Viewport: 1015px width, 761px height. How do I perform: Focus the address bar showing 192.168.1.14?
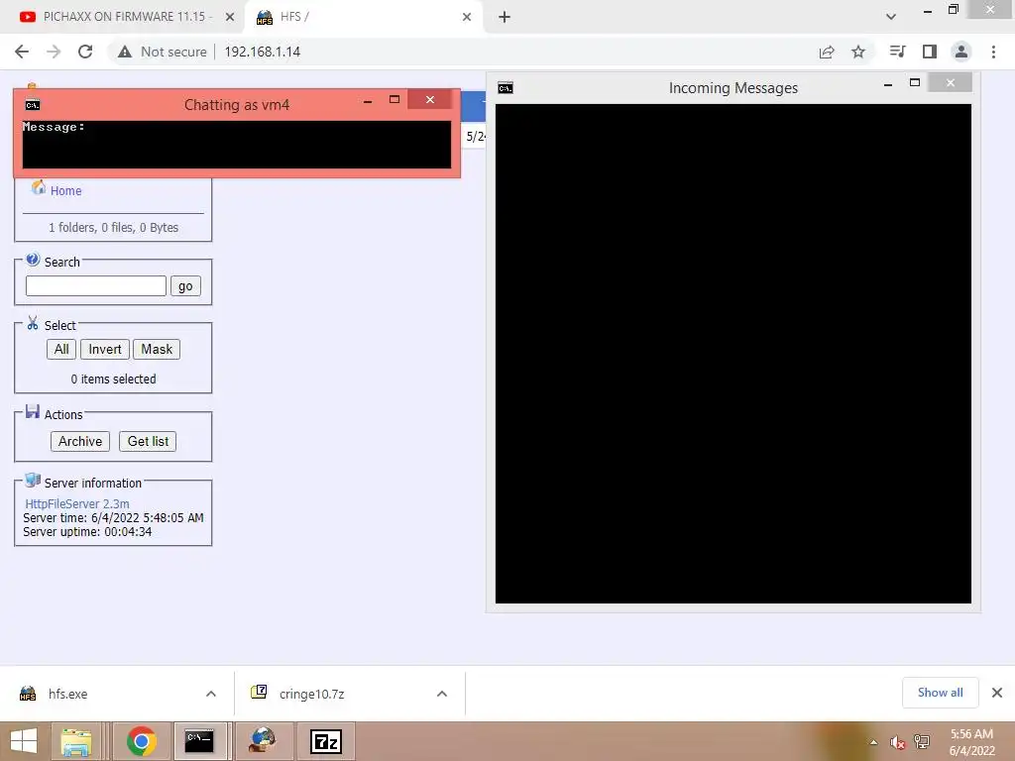coord(262,52)
